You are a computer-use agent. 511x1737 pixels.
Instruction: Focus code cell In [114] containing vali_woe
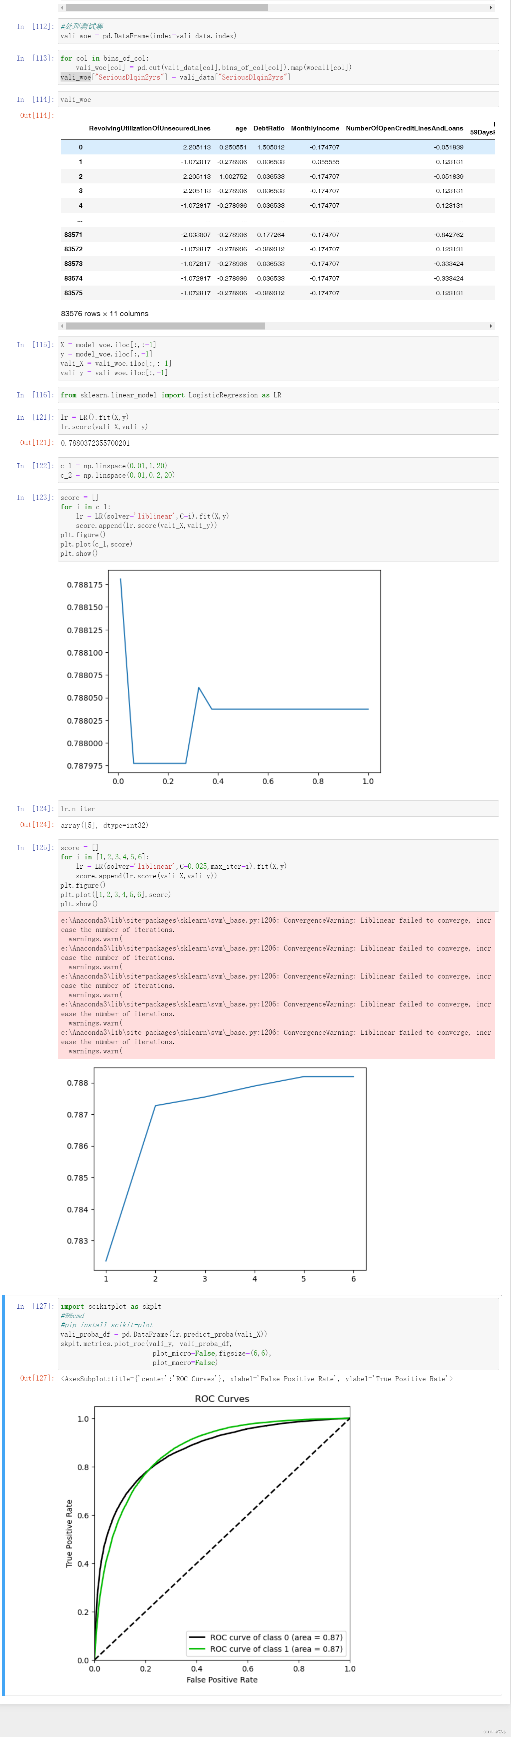[278, 99]
